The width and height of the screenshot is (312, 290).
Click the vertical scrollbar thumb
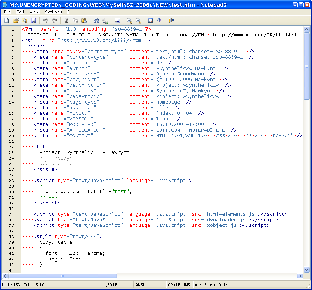pos(307,66)
